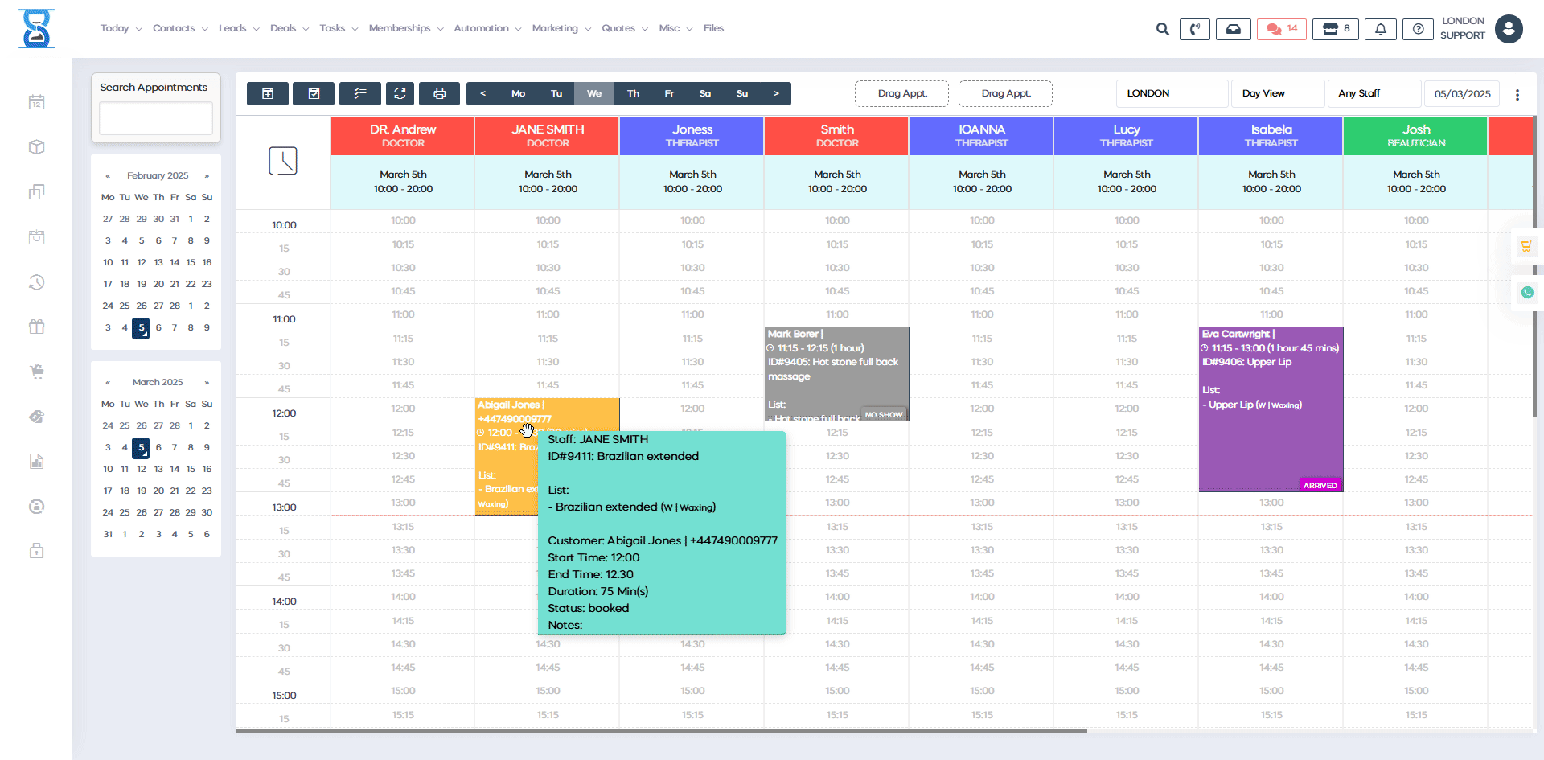1544x760 pixels.
Task: Refresh the calendar view
Action: (400, 93)
